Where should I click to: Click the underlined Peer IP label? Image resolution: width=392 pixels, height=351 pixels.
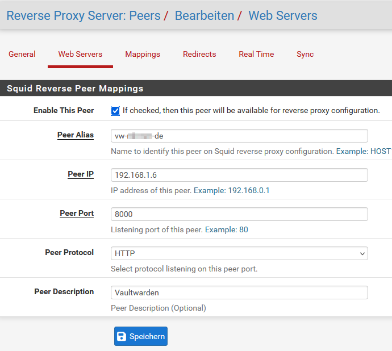tap(81, 174)
